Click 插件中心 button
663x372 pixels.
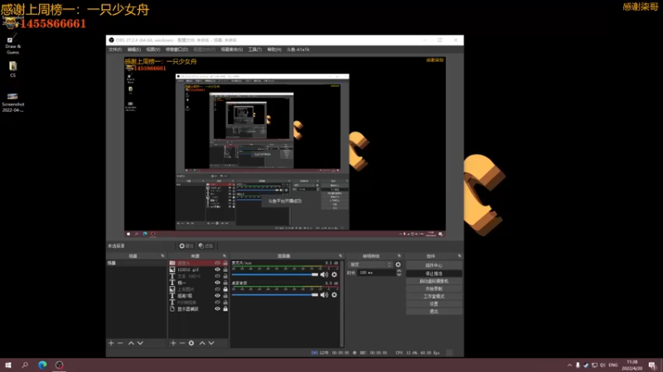(x=433, y=265)
